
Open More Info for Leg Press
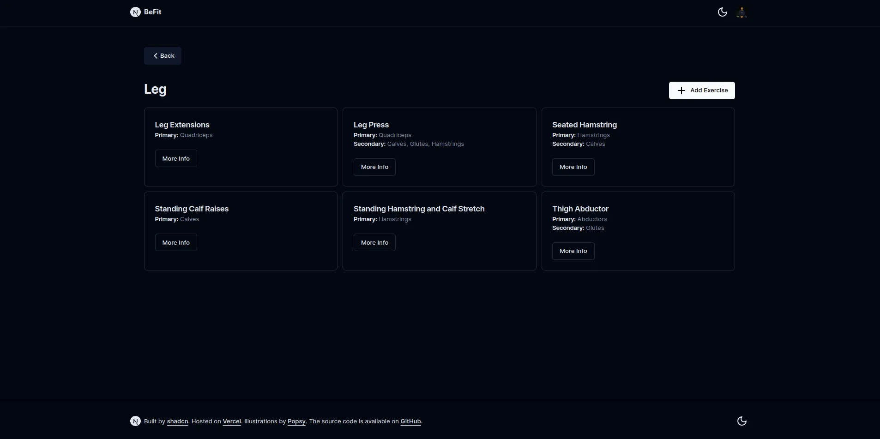tap(374, 167)
